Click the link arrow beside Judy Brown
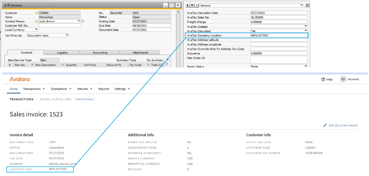The height and width of the screenshot is (176, 369). click(37, 21)
